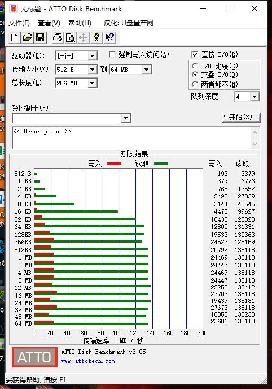Screen dimensions: 272x389
Task: Click the Open file toolbar icon
Action: point(27,38)
